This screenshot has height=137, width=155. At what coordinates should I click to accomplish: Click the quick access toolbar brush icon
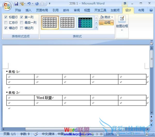[22, 4]
